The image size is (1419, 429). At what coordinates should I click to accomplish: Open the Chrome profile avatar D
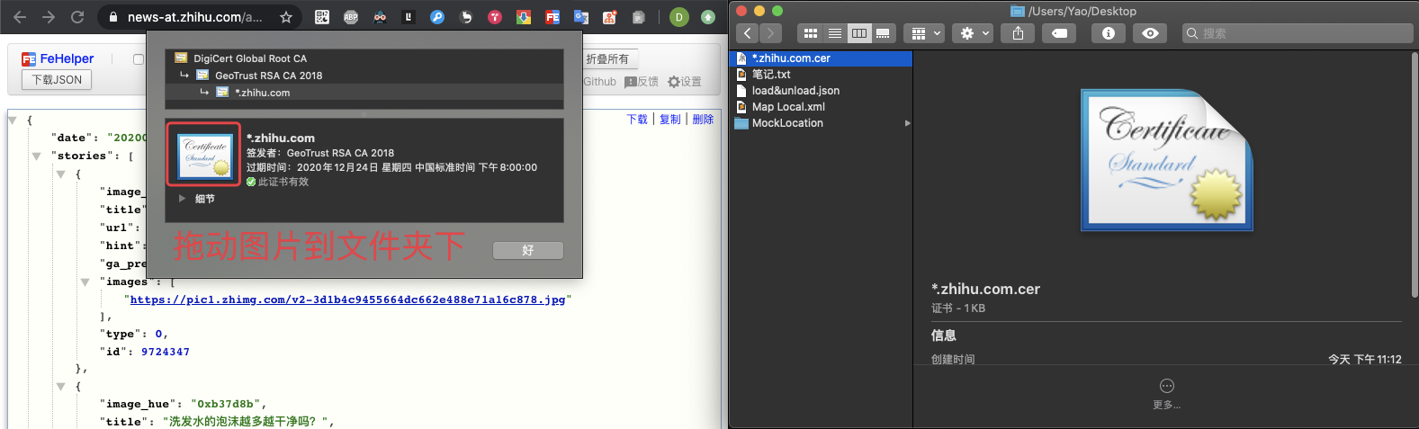[x=679, y=17]
